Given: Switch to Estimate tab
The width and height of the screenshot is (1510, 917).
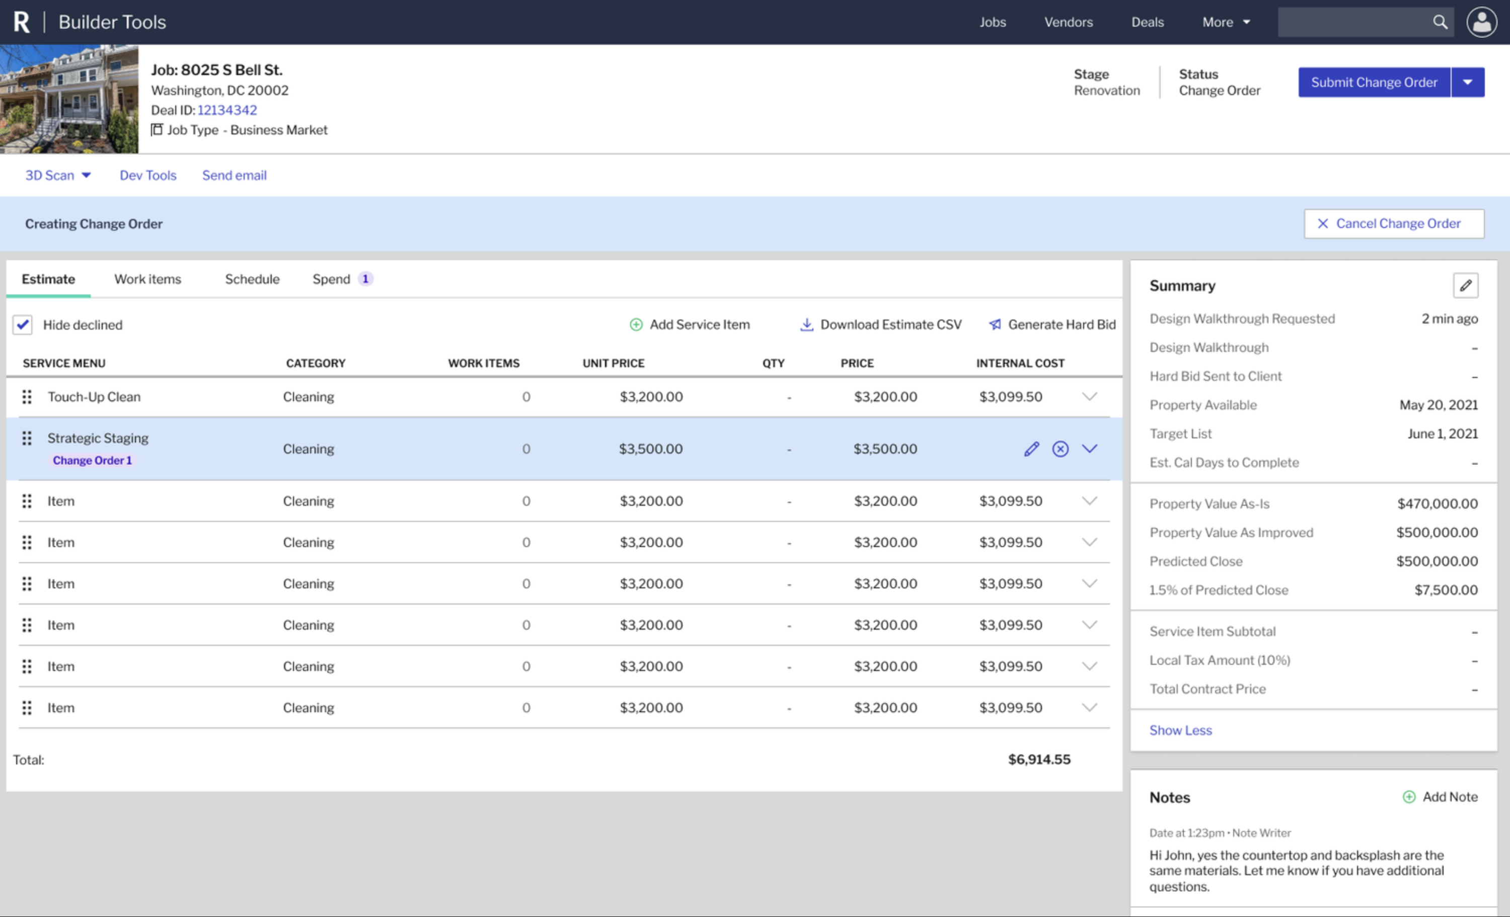Looking at the screenshot, I should pyautogui.click(x=48, y=279).
